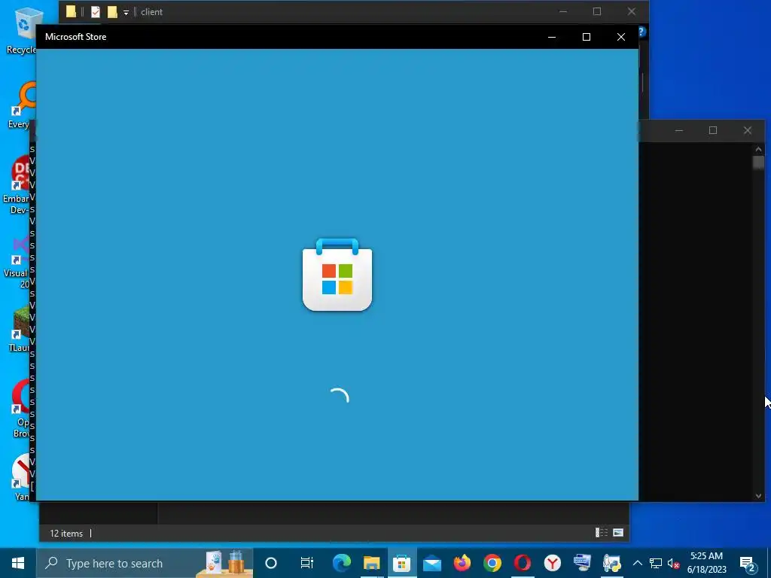Minimize the client File Explorer window
Screen dimensions: 771x578
tap(563, 11)
